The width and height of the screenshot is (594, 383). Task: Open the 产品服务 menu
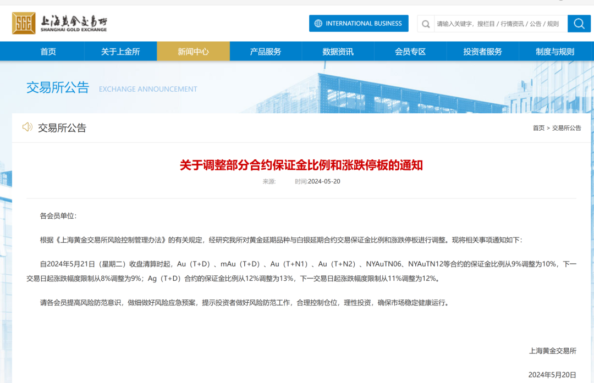(266, 52)
